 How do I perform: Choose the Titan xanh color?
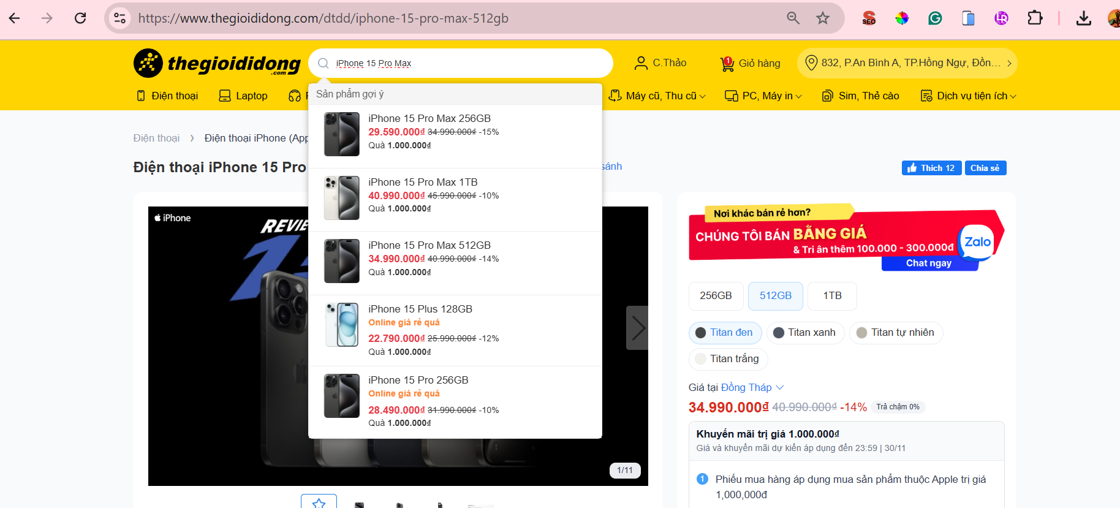tap(804, 333)
